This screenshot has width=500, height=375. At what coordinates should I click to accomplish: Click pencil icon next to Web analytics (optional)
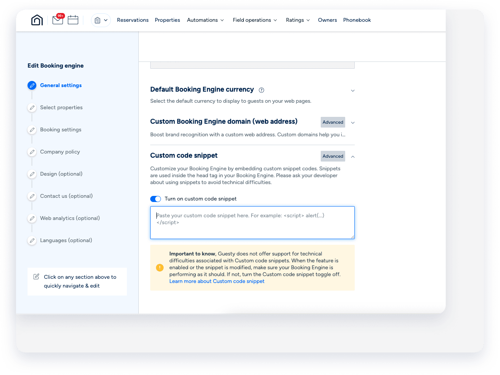pos(32,218)
